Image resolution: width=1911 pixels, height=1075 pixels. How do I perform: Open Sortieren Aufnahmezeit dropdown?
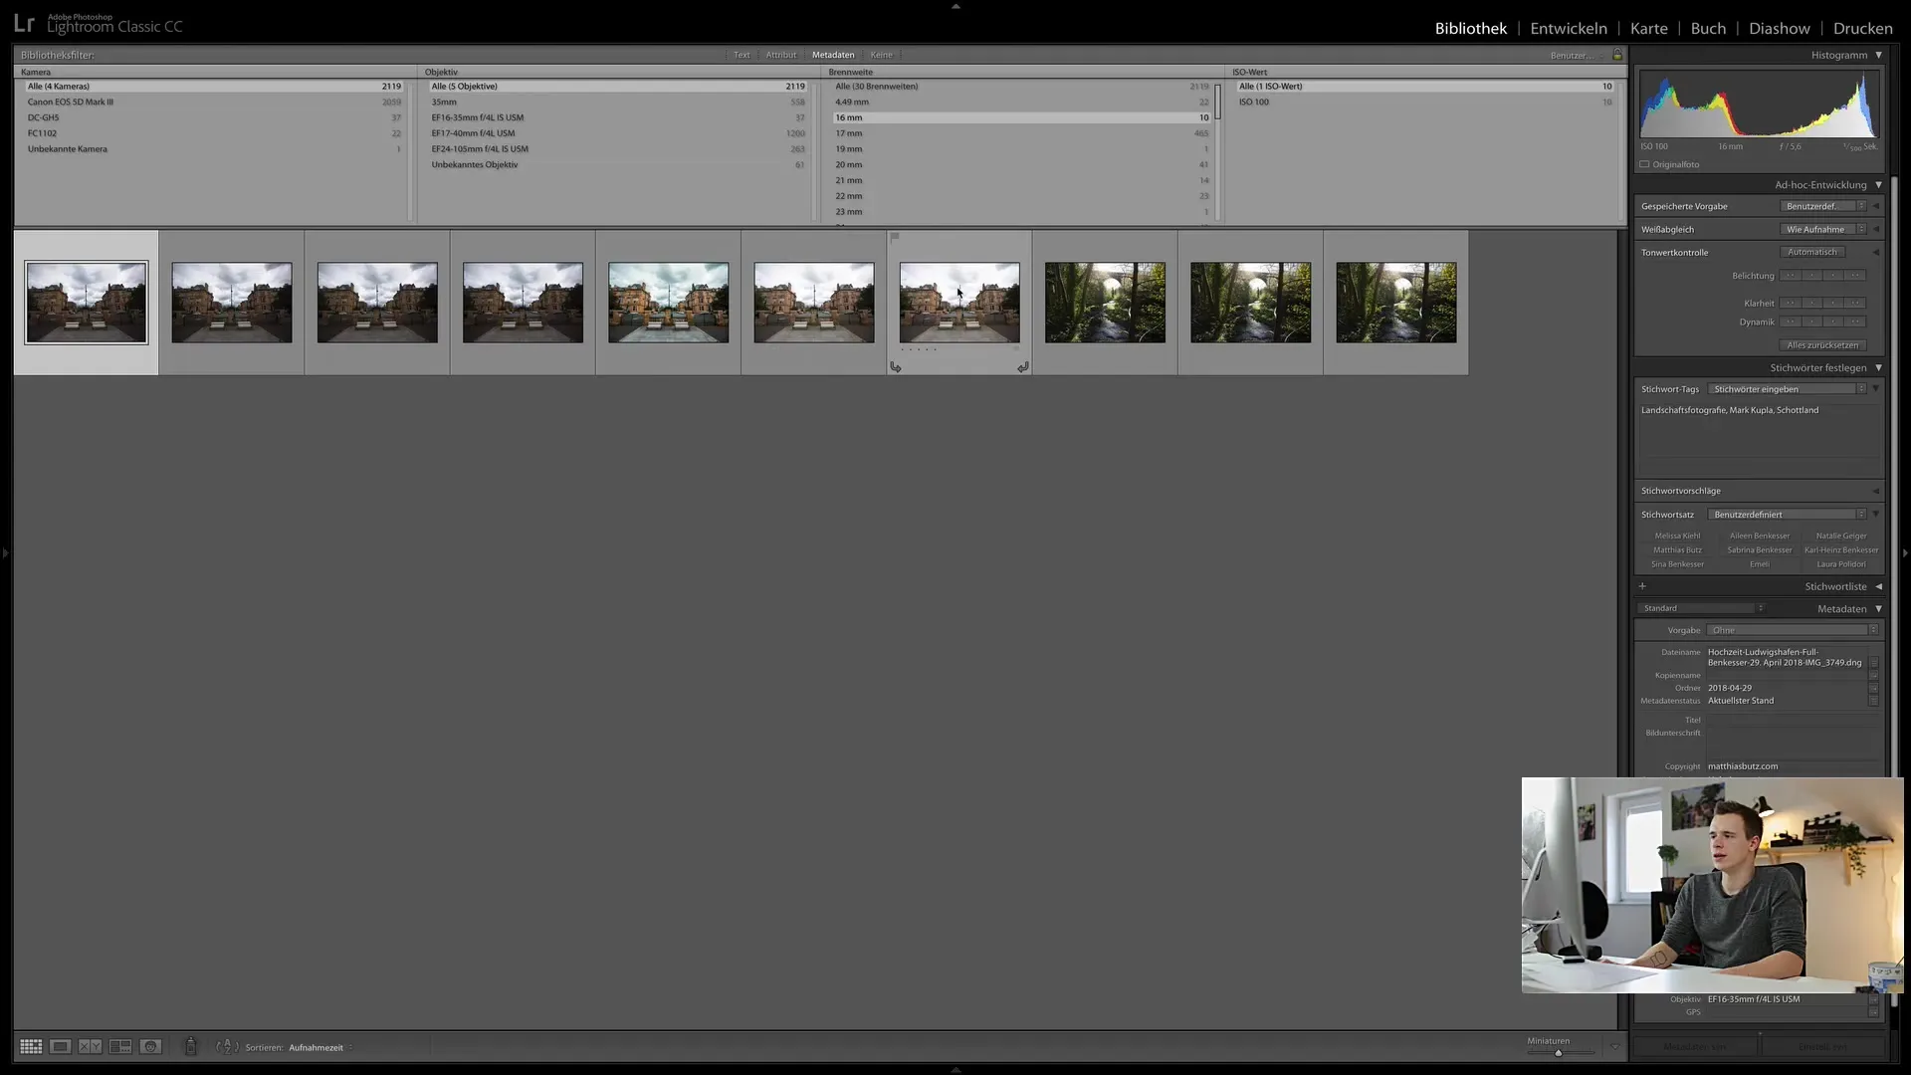point(320,1048)
